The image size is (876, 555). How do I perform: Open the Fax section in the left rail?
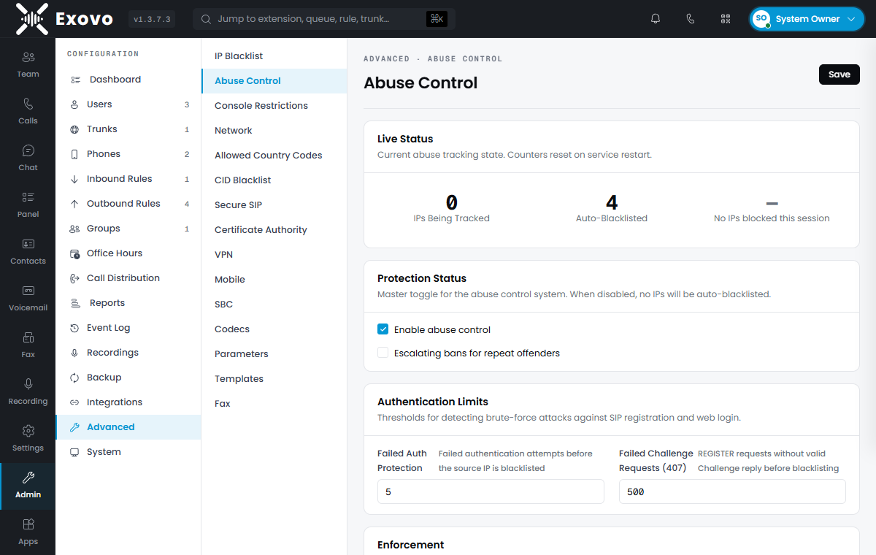[x=28, y=345]
